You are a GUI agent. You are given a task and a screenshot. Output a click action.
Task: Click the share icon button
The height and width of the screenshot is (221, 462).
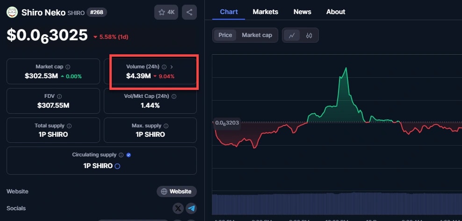tap(189, 12)
